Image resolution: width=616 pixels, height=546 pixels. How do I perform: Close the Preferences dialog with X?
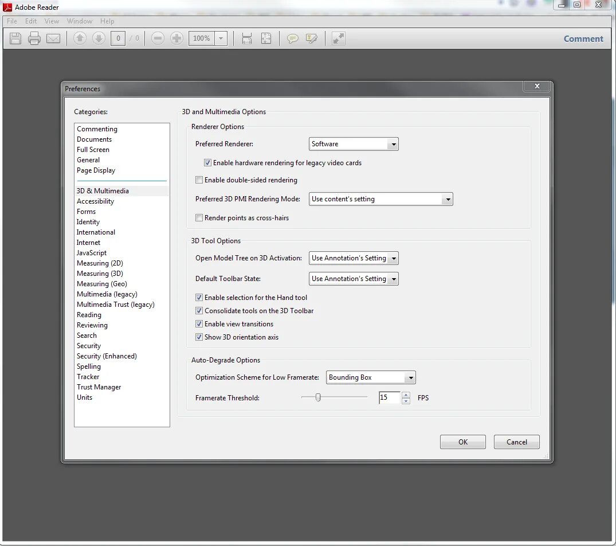(x=537, y=86)
